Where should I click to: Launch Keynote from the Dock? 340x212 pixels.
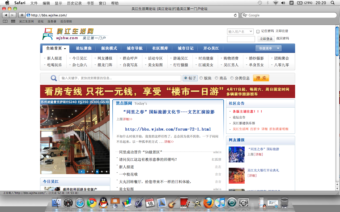(115, 203)
